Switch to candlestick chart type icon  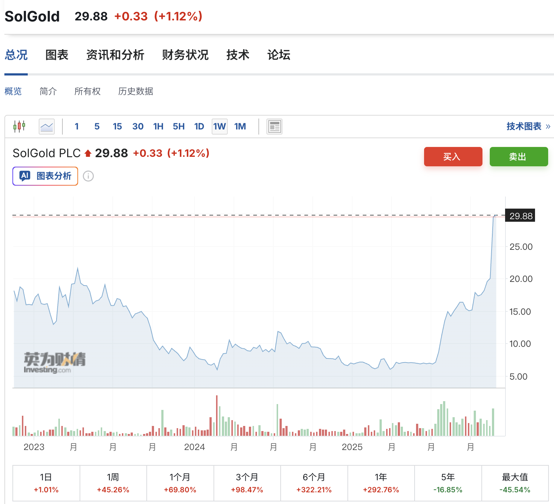19,127
